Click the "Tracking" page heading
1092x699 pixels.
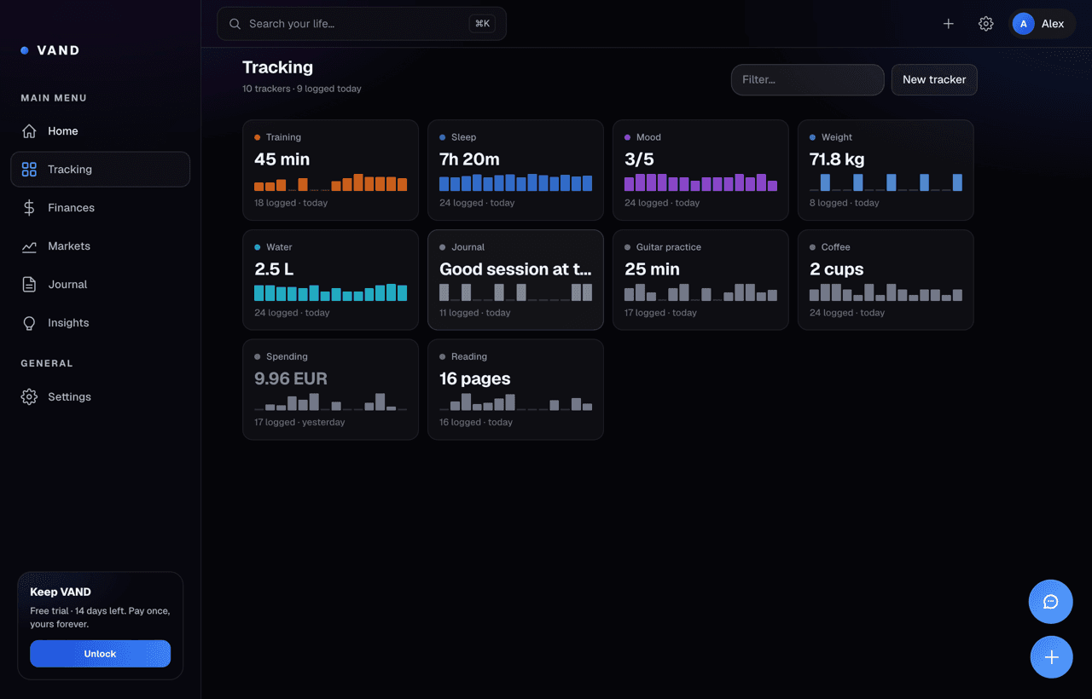point(277,67)
